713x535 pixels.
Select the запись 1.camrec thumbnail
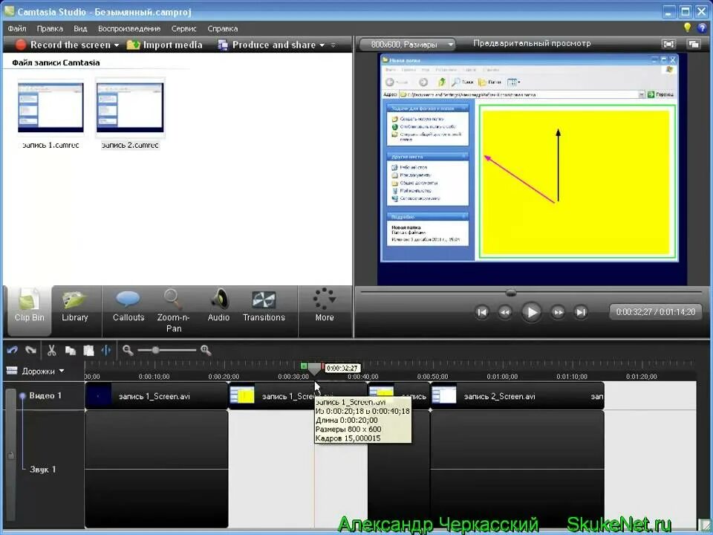point(51,108)
